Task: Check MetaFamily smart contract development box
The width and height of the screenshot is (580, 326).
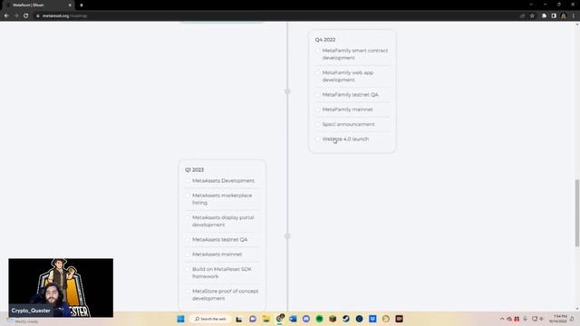Action: (x=317, y=51)
